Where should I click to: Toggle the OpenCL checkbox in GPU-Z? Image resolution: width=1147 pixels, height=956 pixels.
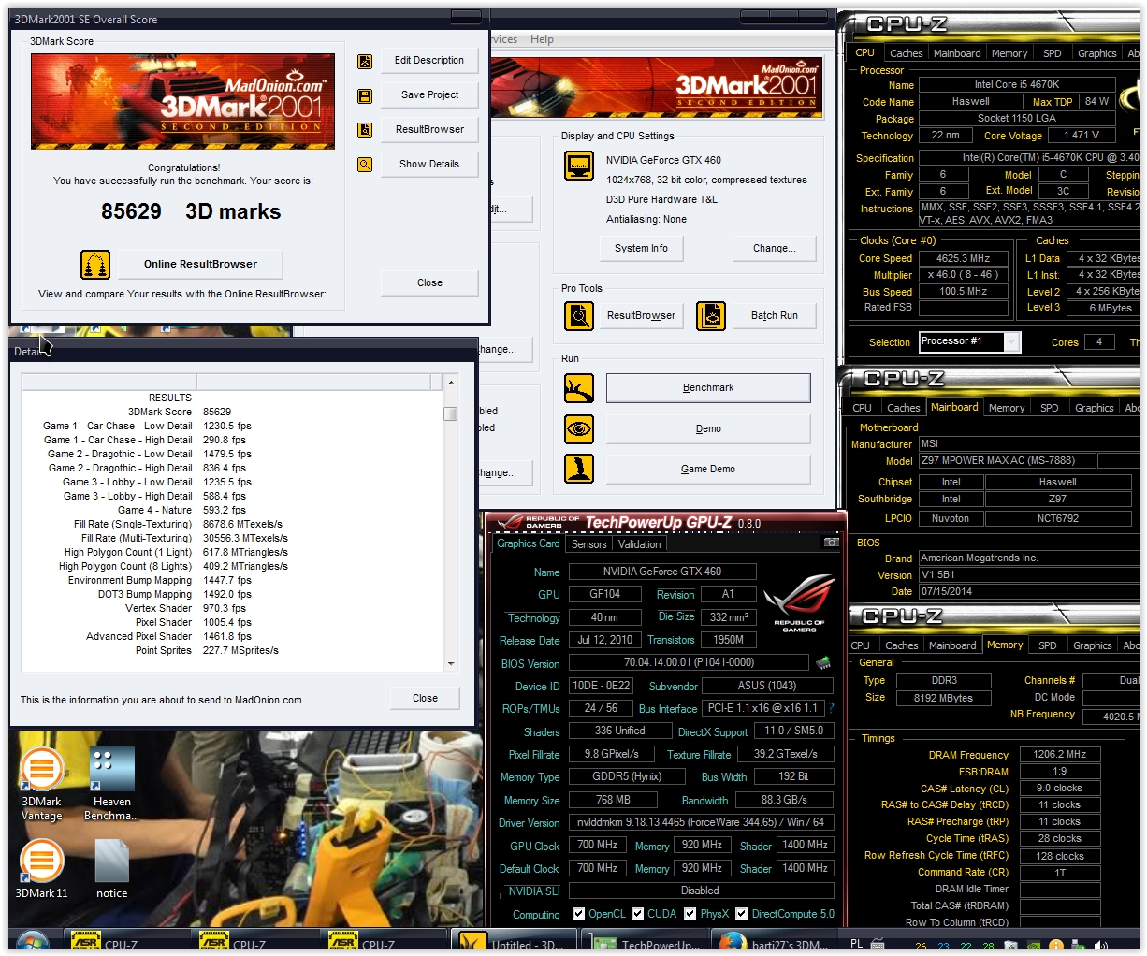tap(578, 914)
